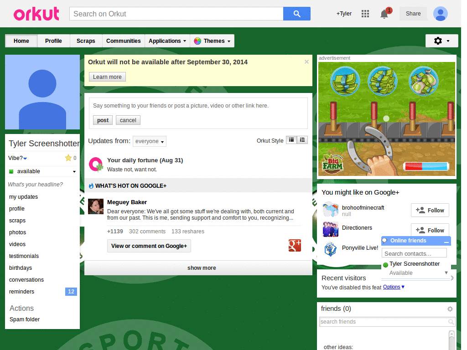
Task: Open the Home tab
Action: [21, 41]
